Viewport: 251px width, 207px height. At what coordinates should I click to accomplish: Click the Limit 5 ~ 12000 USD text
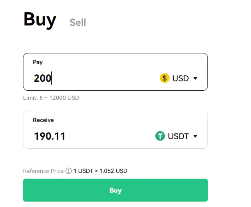pyautogui.click(x=51, y=98)
